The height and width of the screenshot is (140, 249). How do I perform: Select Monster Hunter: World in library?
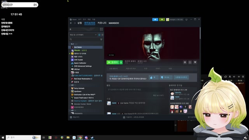click(x=86, y=104)
